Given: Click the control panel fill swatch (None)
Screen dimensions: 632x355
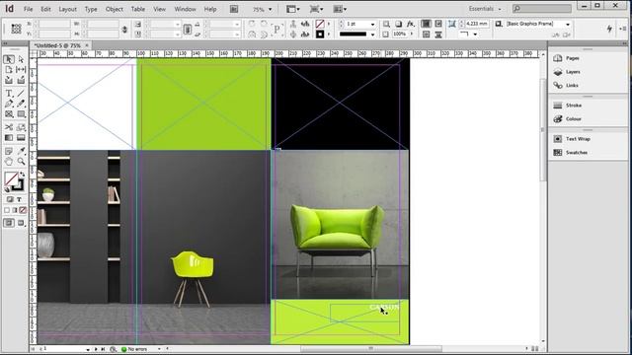Looking at the screenshot, I should coord(320,24).
